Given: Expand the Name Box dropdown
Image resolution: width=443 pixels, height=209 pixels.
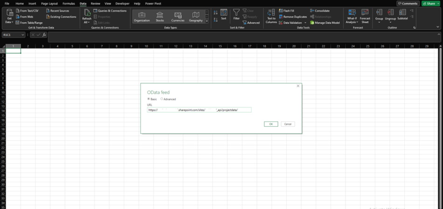Looking at the screenshot, I should tap(22, 35).
